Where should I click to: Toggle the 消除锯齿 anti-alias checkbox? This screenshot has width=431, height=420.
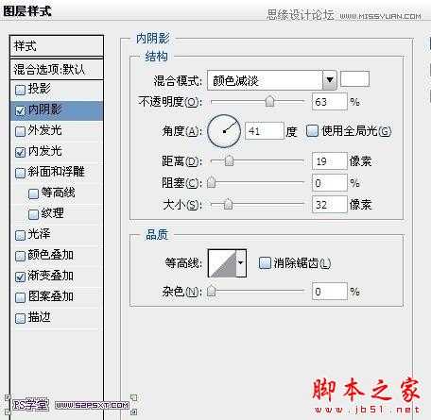265,262
